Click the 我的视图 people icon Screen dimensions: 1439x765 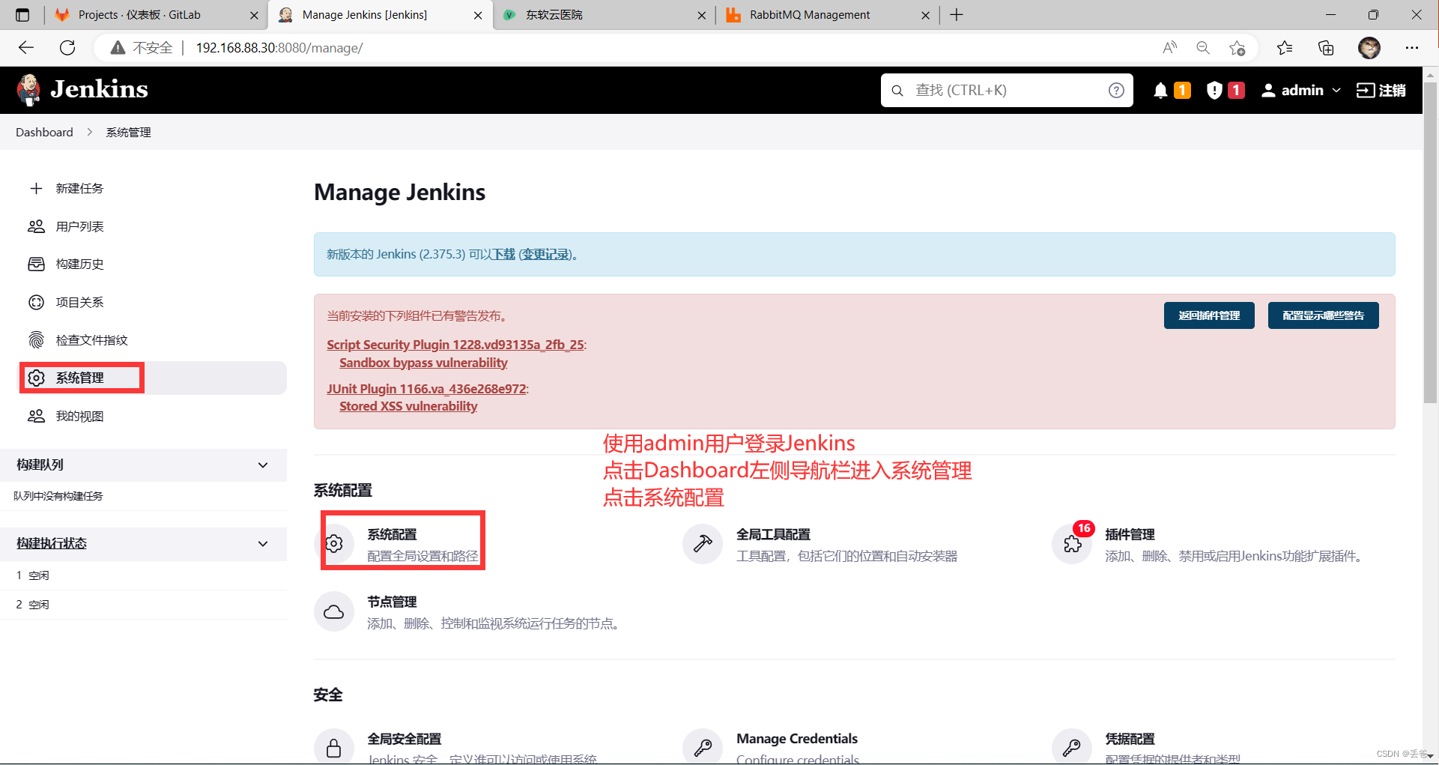point(36,416)
